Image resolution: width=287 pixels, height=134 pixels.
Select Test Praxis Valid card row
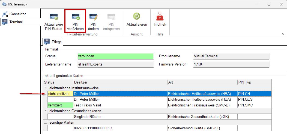click(120, 105)
